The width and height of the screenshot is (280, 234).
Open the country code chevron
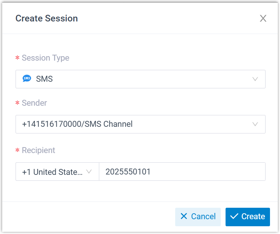pyautogui.click(x=89, y=172)
